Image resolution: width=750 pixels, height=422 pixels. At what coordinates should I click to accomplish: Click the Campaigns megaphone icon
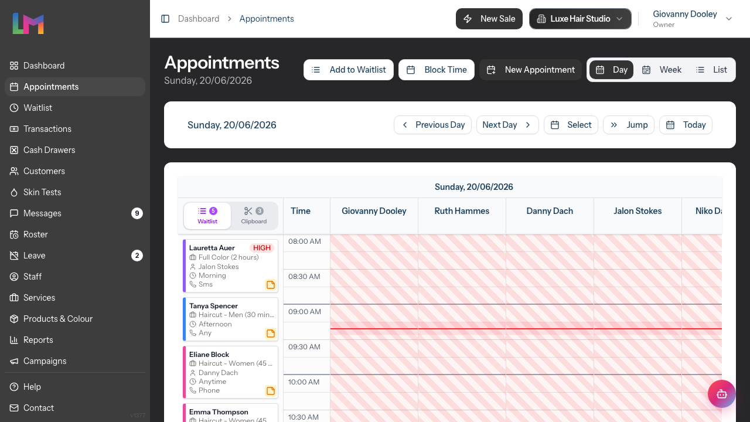click(x=14, y=361)
